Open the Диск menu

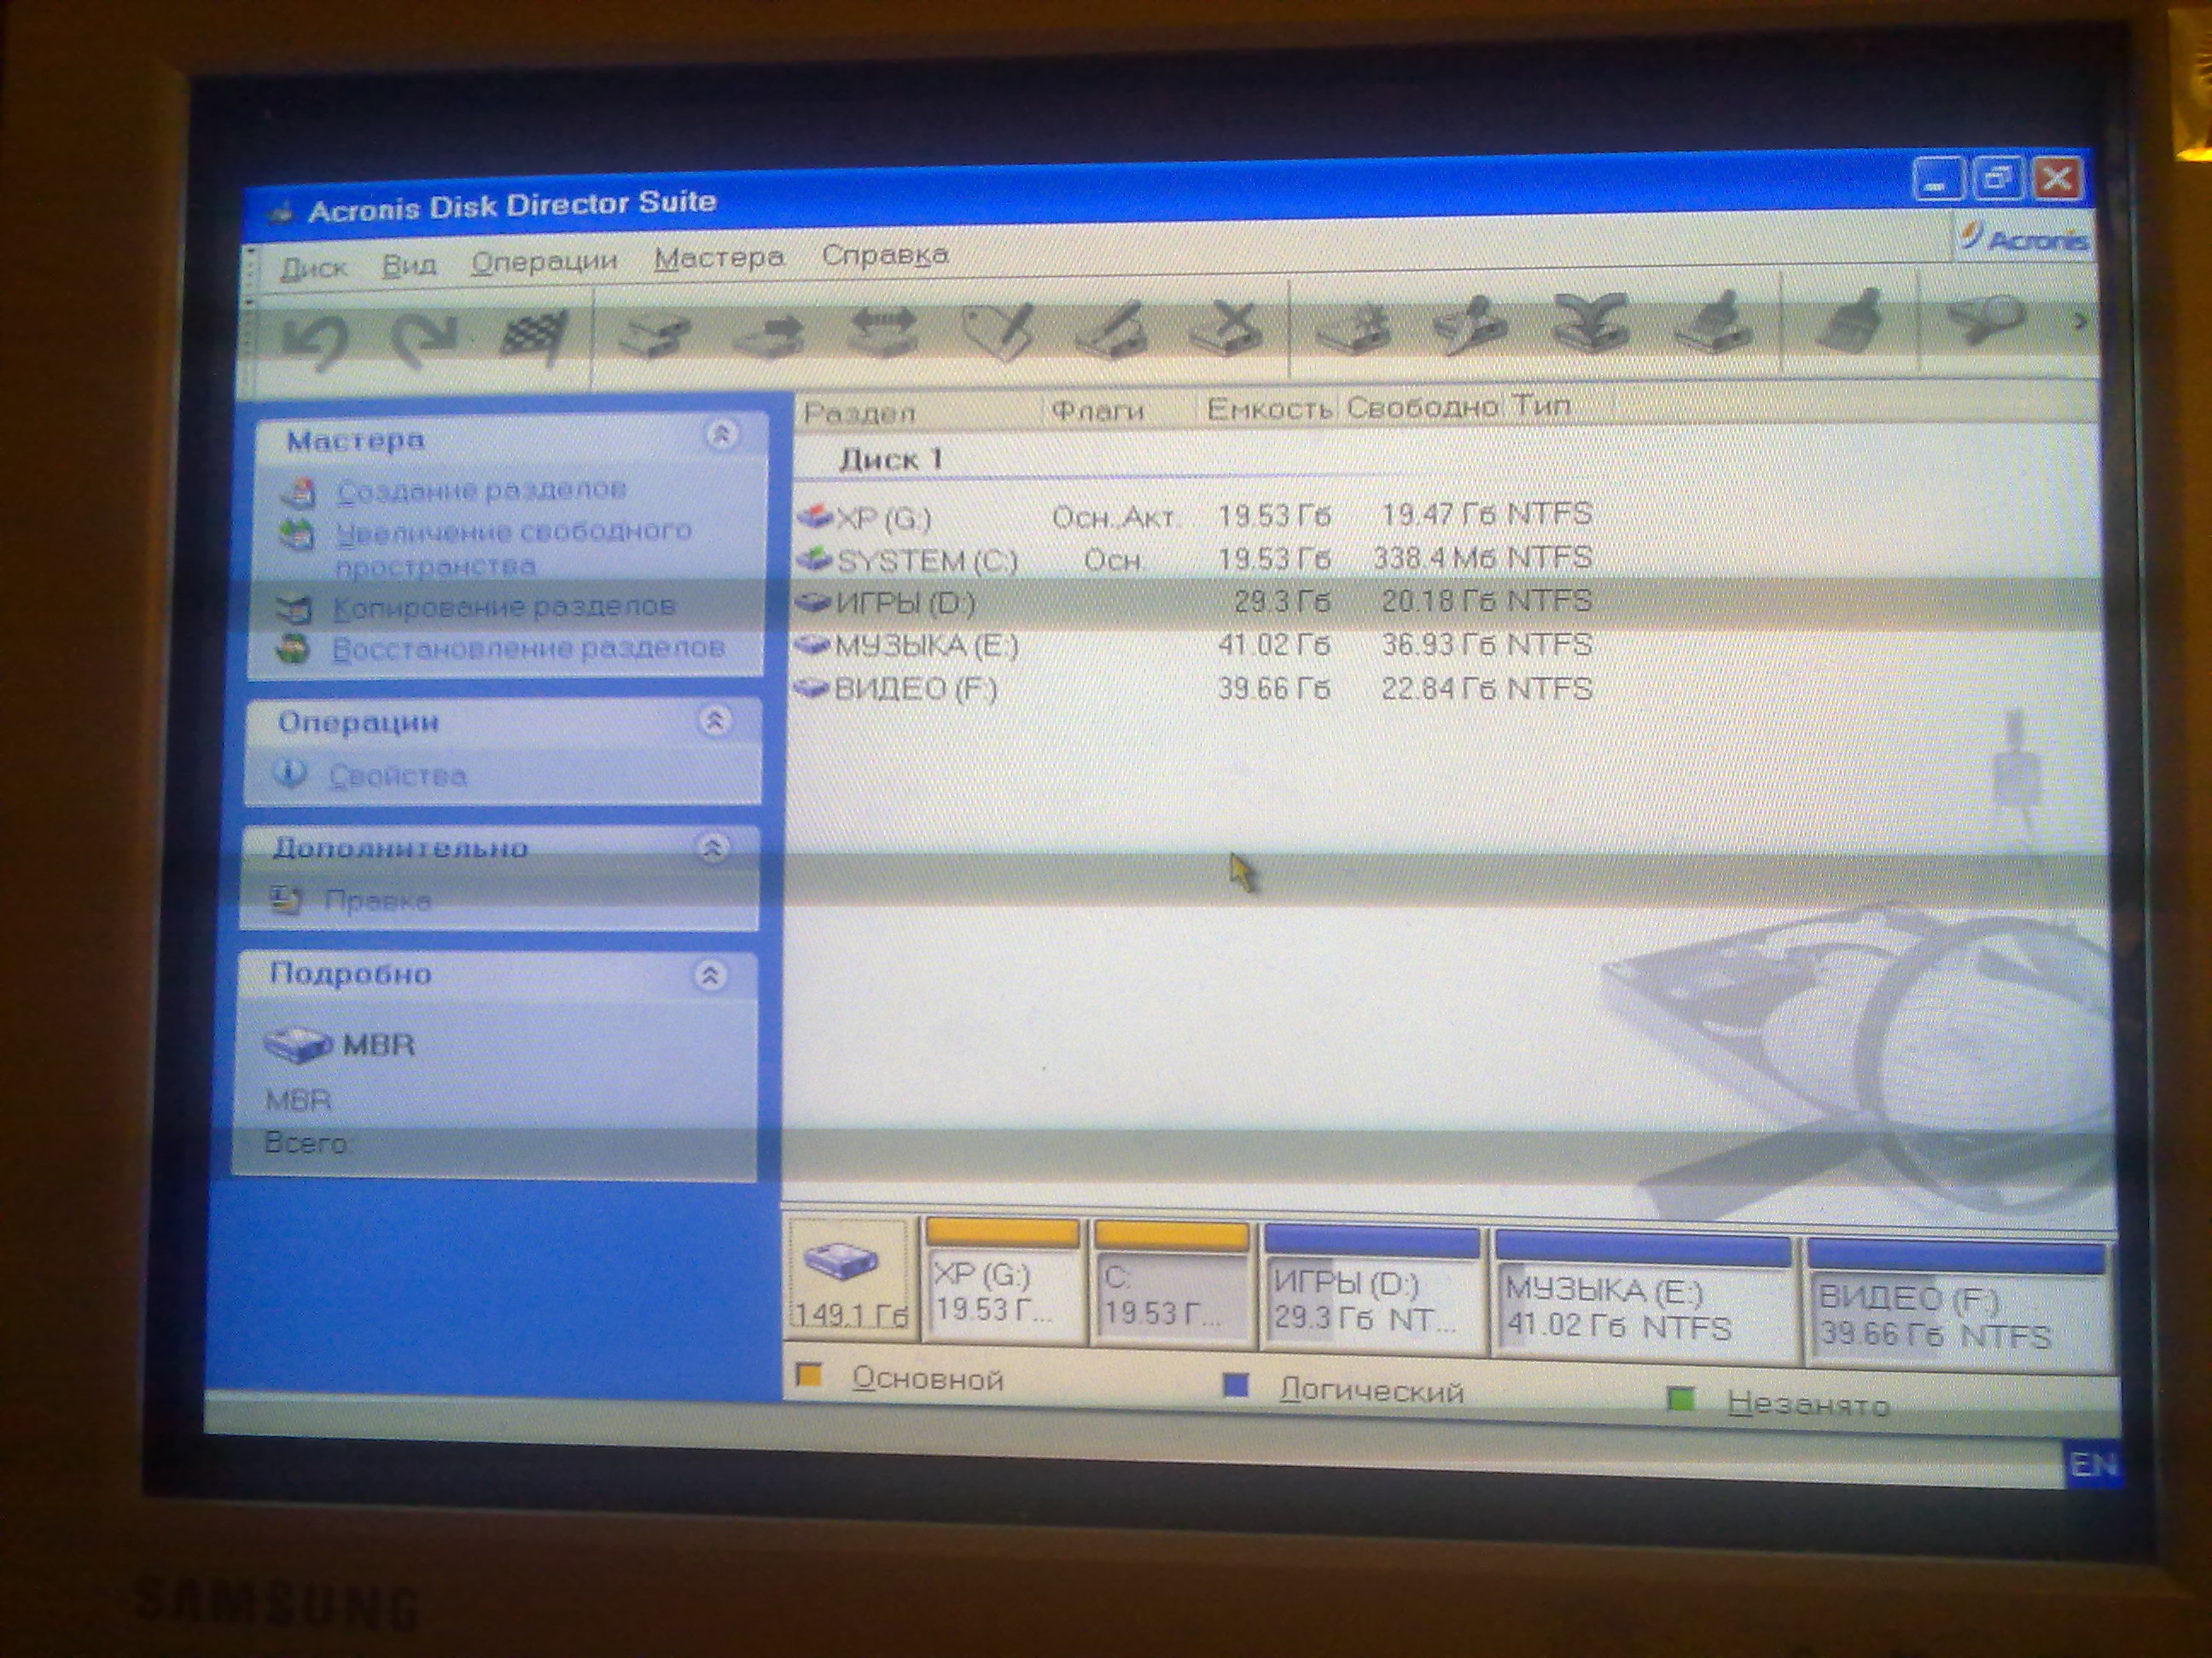click(313, 267)
